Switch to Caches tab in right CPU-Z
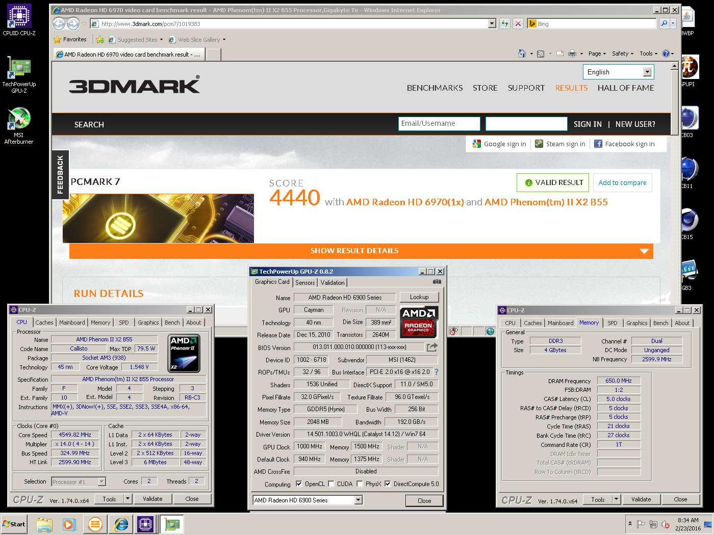The height and width of the screenshot is (535, 714). (x=532, y=323)
